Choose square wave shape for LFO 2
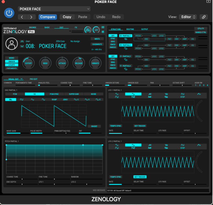 (183, 145)
